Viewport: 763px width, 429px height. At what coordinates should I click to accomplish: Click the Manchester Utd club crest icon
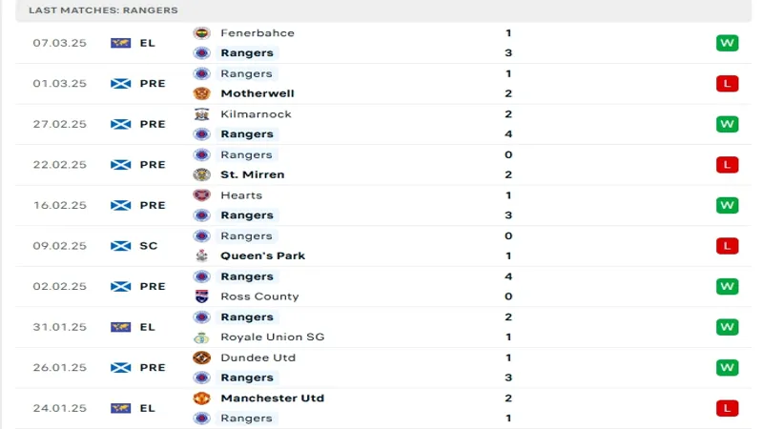201,398
